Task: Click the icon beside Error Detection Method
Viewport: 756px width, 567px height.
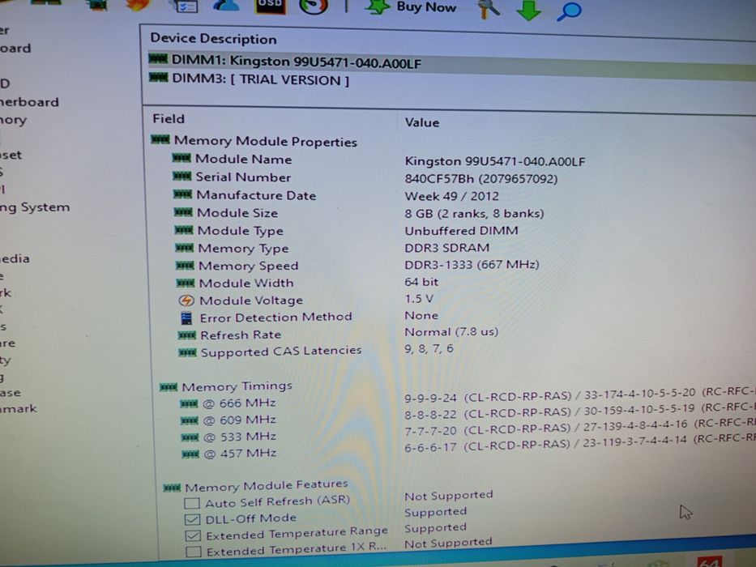Action: (186, 318)
